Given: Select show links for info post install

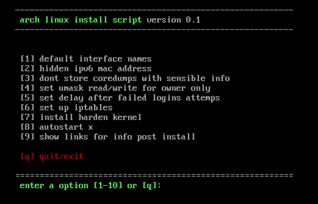Looking at the screenshot, I should (117, 137).
